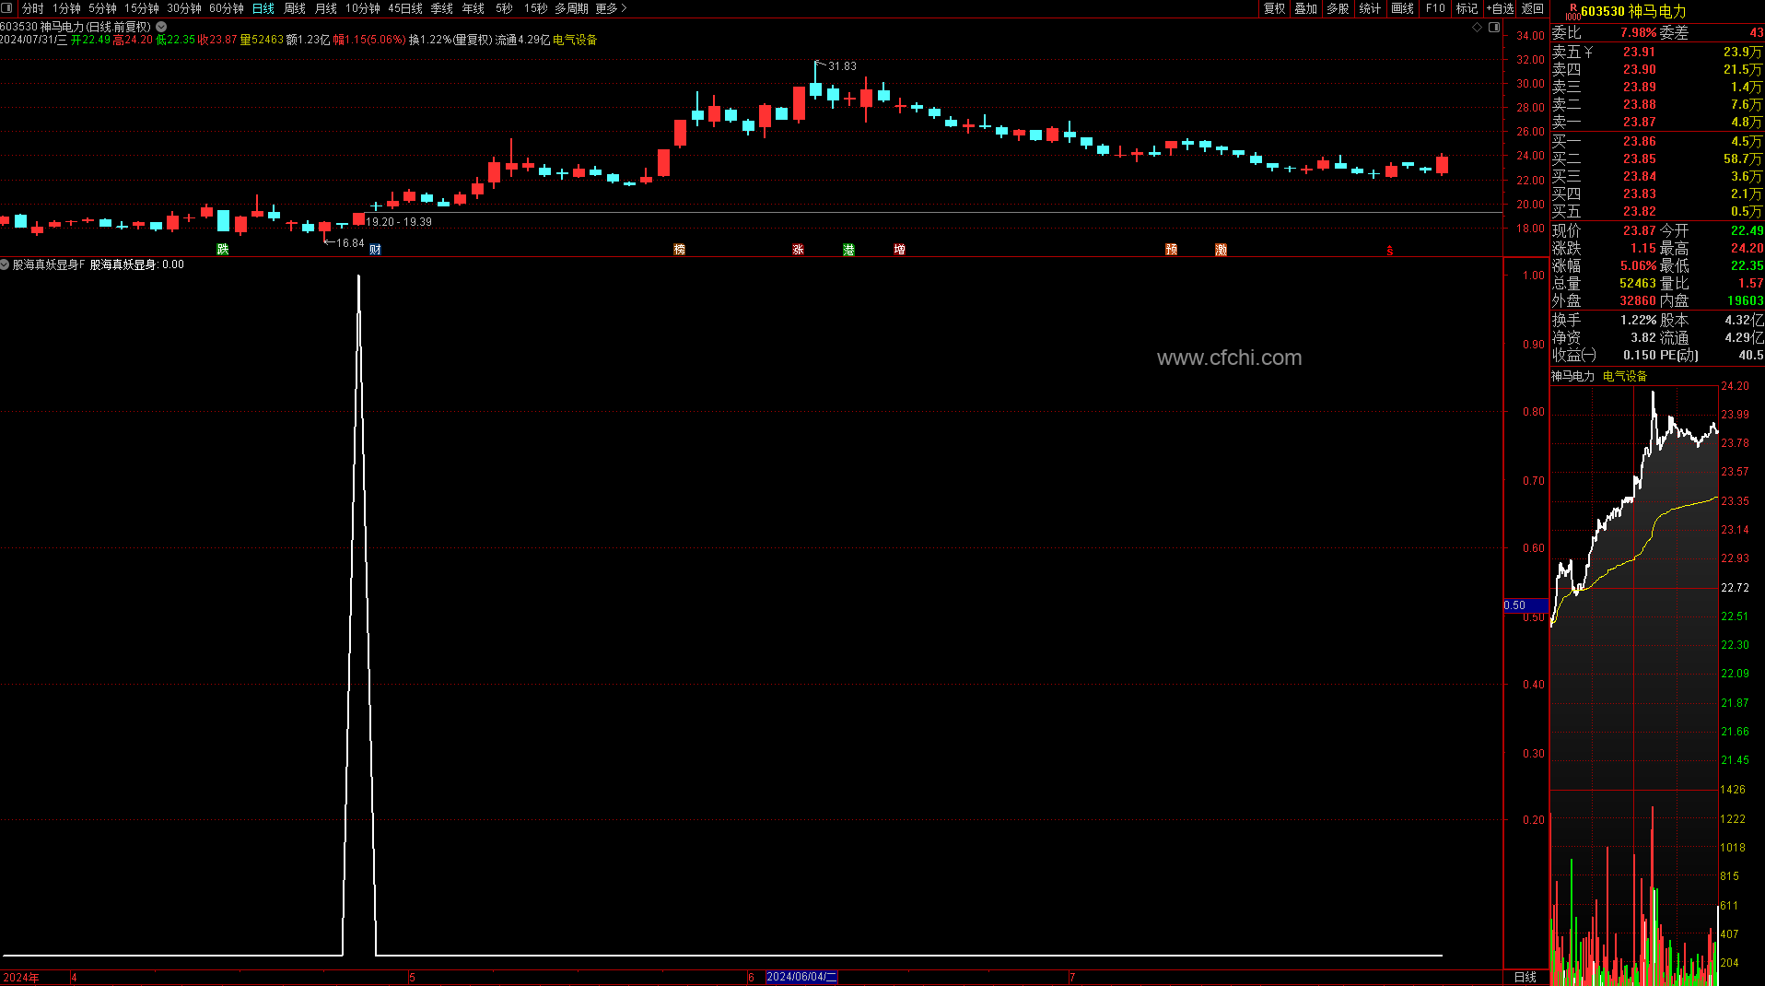Select the 15秒 period
The image size is (1765, 986).
pos(535,8)
